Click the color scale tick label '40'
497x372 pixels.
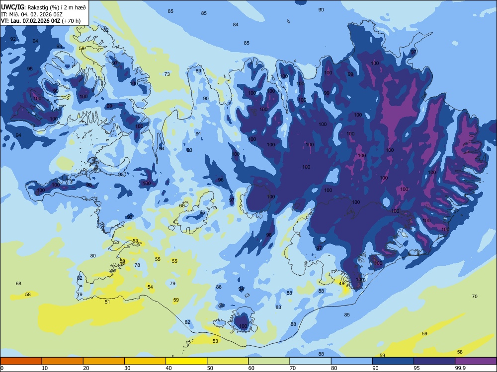click(x=168, y=368)
